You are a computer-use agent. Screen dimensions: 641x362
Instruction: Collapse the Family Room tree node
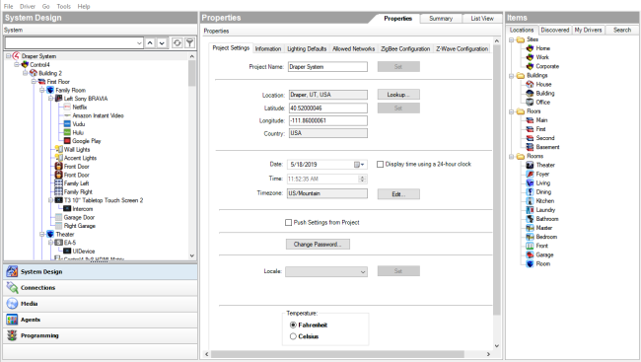[x=42, y=90]
